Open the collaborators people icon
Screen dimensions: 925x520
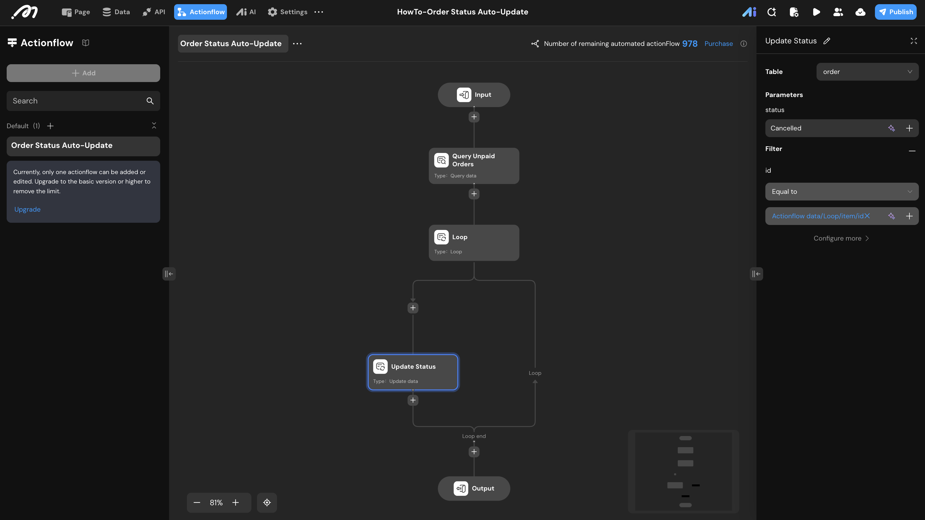click(838, 12)
